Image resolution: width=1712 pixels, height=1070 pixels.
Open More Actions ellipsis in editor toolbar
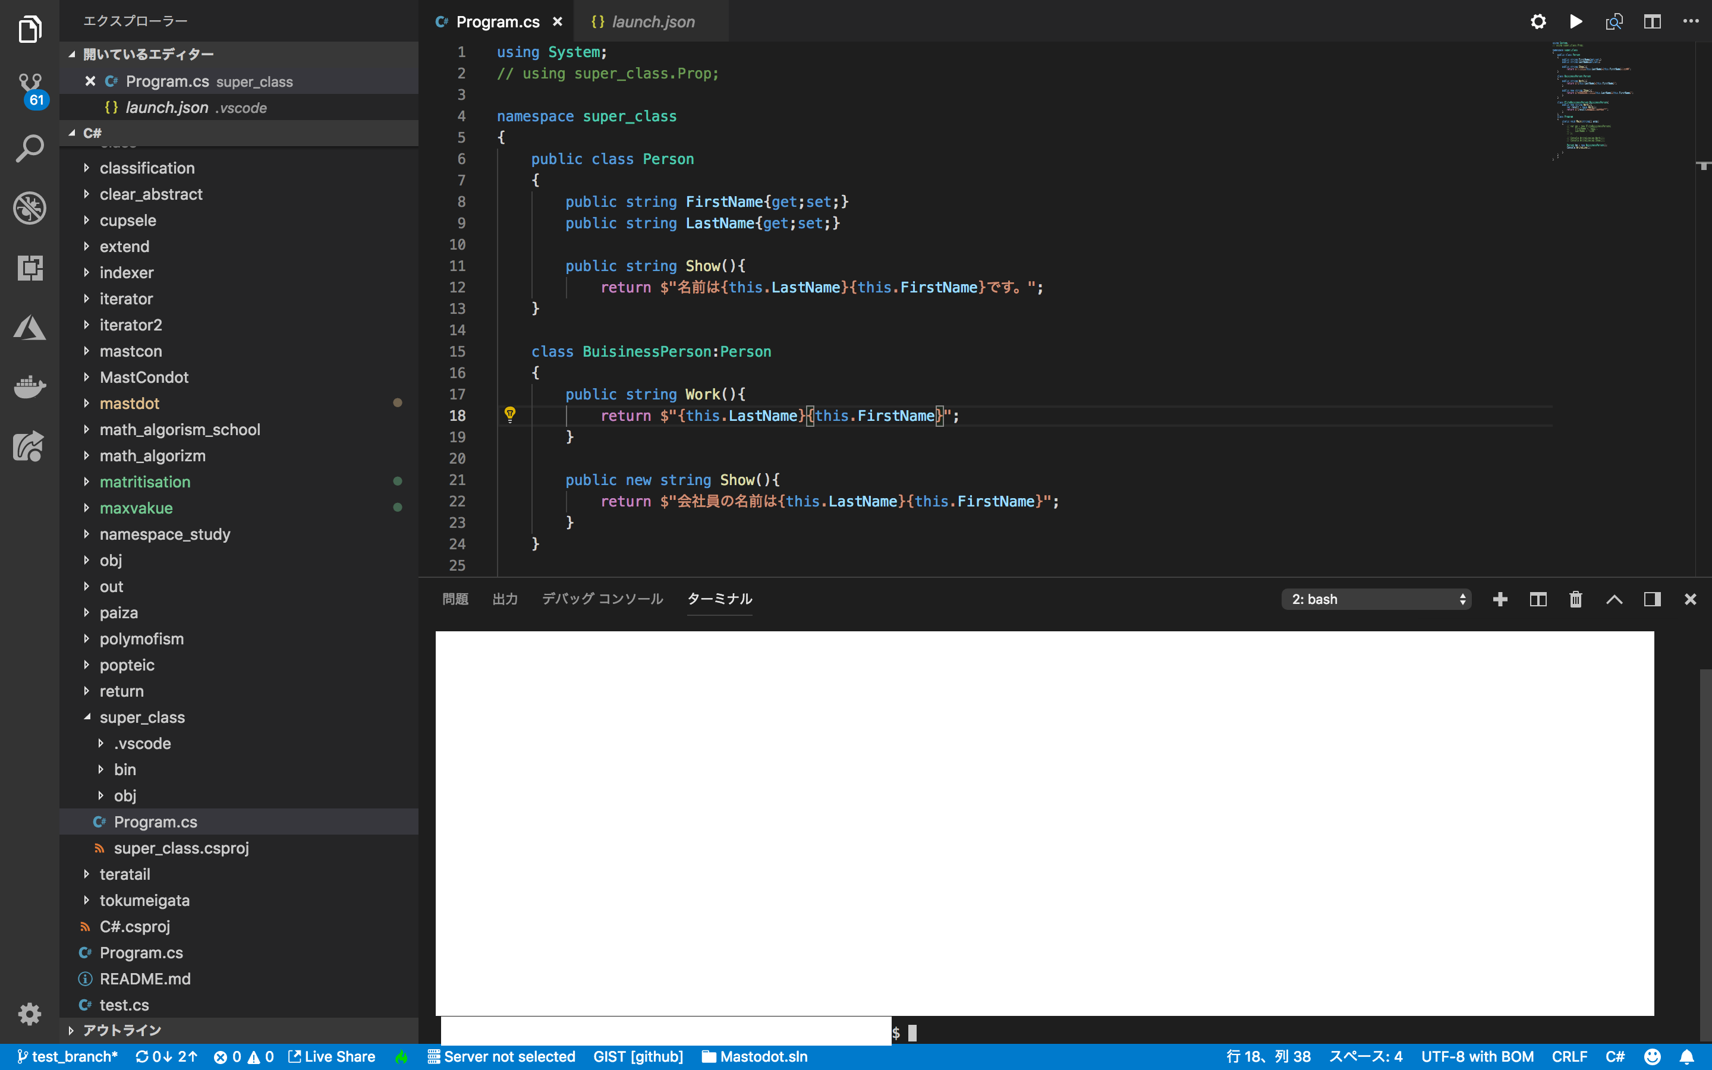tap(1691, 21)
